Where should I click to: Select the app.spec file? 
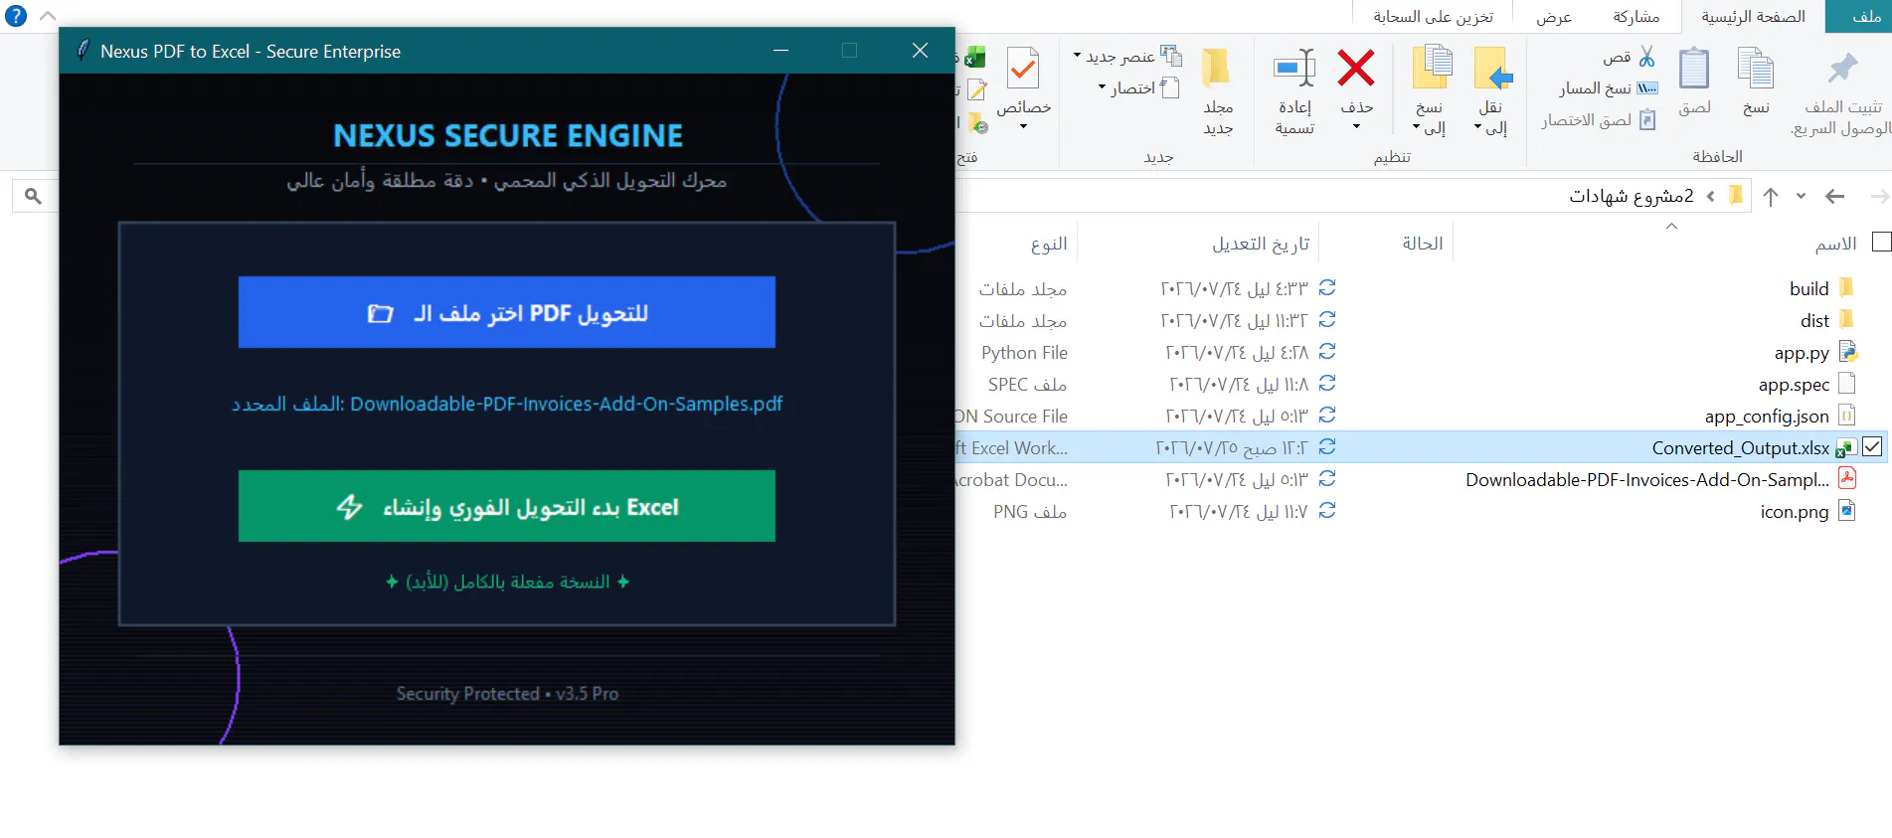(x=1794, y=384)
